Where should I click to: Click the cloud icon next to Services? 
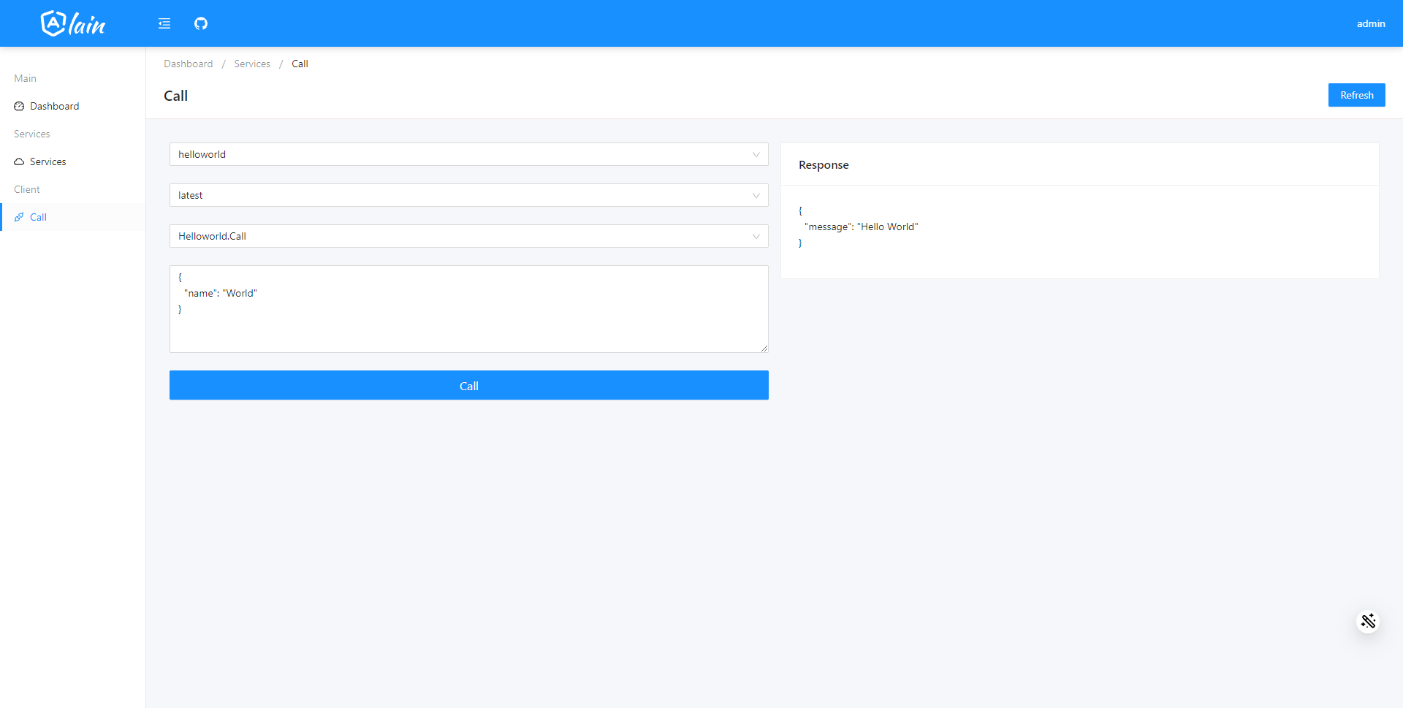19,161
